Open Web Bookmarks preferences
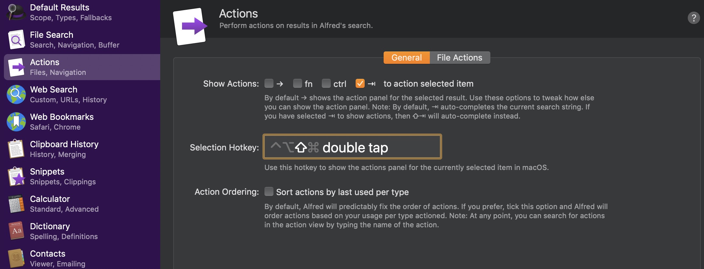Screen dimensions: 704x269 pos(80,122)
